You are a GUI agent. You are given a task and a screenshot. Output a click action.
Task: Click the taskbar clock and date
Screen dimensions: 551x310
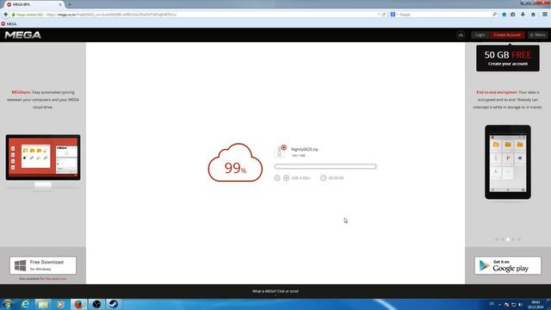[536, 305]
